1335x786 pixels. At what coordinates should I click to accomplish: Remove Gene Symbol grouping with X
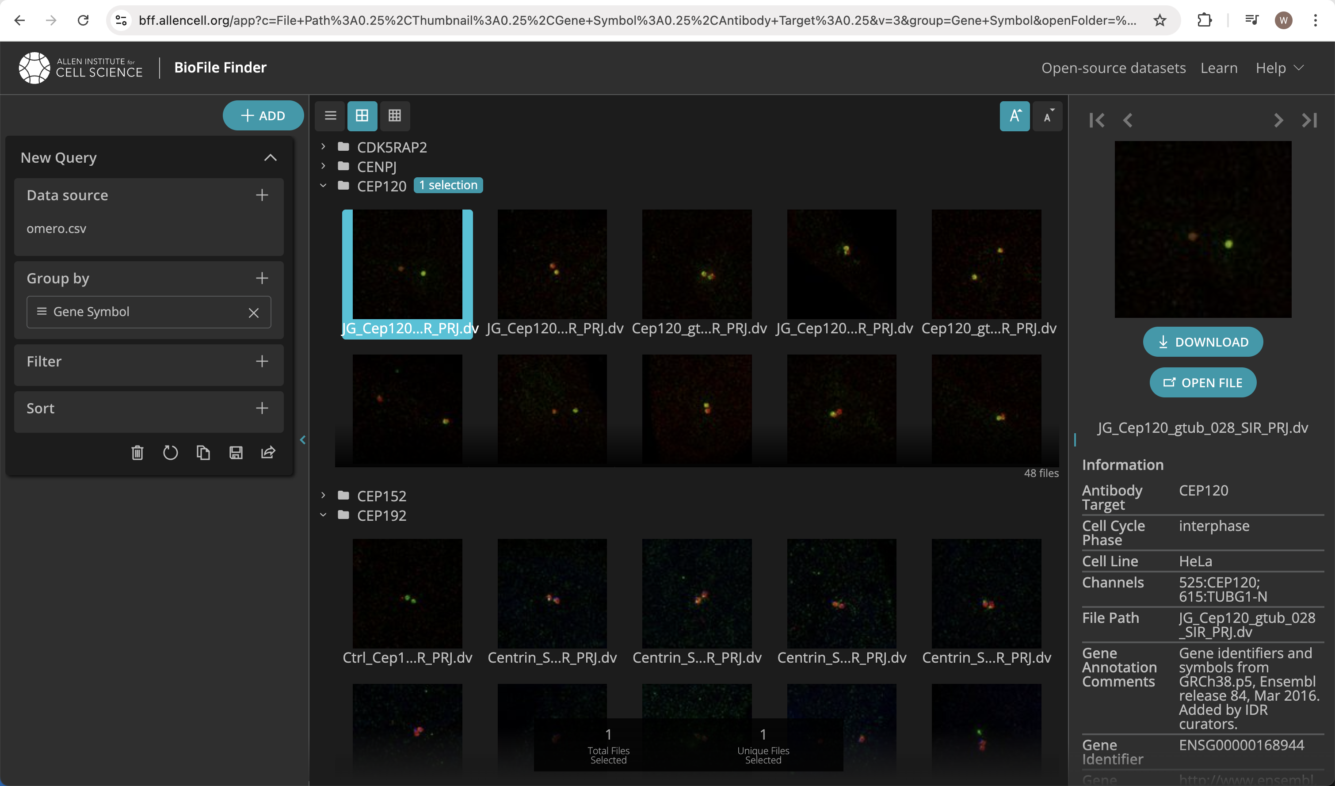pyautogui.click(x=254, y=313)
